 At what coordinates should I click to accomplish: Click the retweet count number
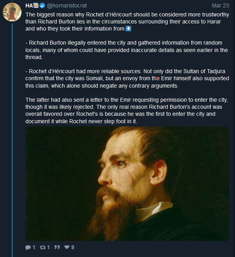pos(48,247)
